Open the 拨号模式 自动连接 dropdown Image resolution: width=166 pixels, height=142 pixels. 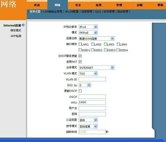(88, 126)
